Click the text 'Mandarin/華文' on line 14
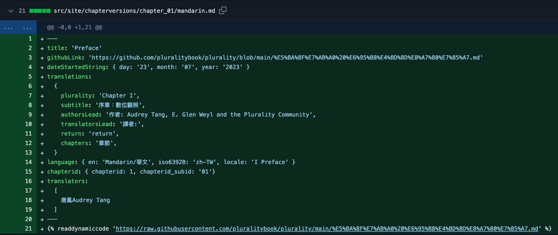This screenshot has width=558, height=235. [127, 162]
